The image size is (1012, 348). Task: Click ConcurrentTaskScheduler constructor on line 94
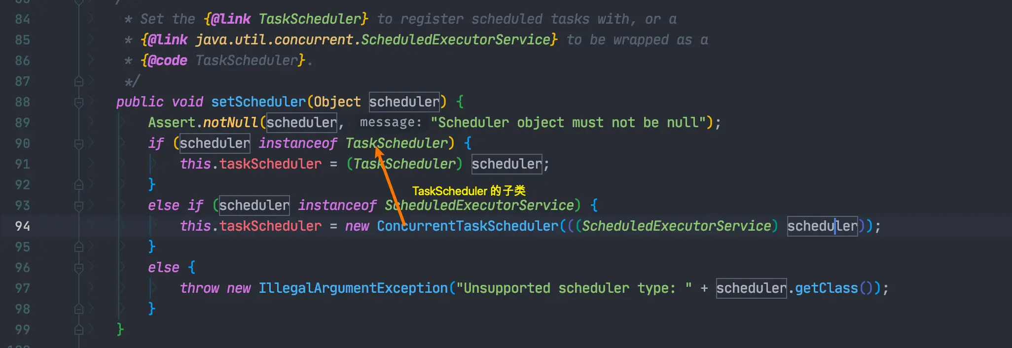click(x=468, y=226)
